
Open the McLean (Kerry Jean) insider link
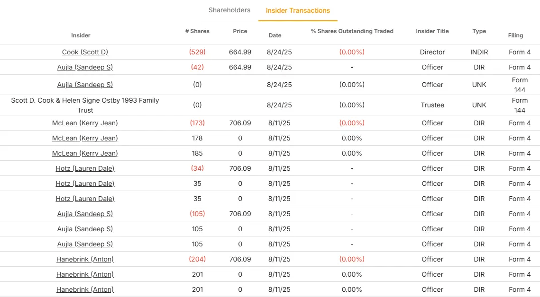tap(85, 123)
